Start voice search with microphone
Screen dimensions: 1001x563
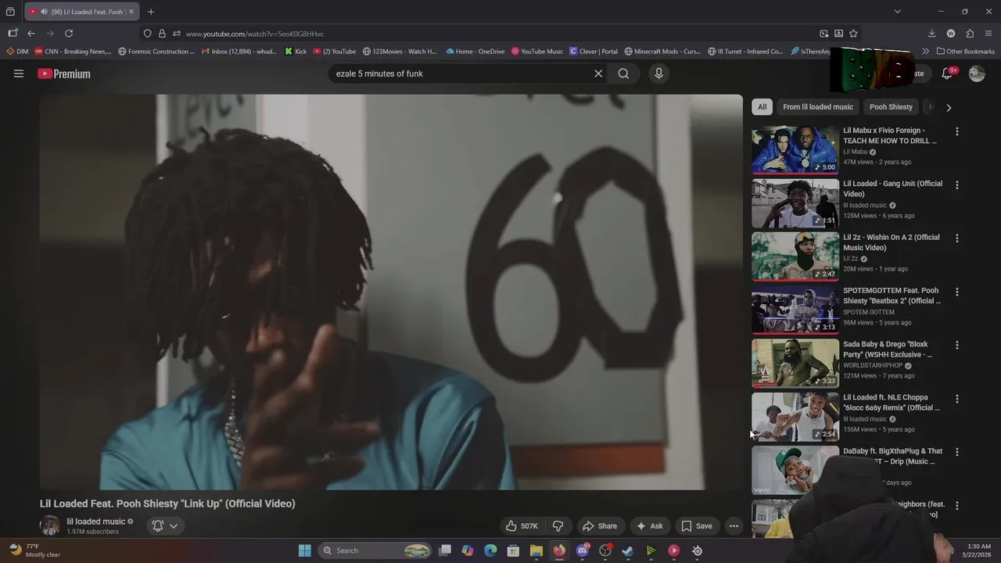click(x=658, y=74)
